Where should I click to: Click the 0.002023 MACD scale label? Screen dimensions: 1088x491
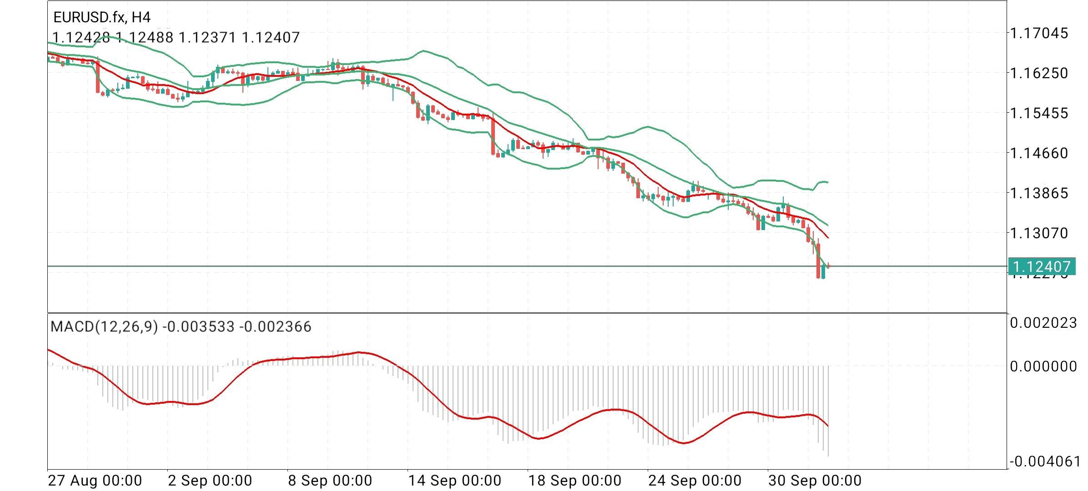click(1043, 323)
